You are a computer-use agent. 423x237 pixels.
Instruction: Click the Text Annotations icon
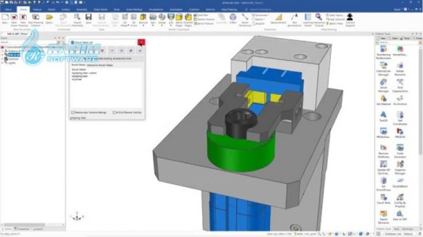(x=294, y=20)
